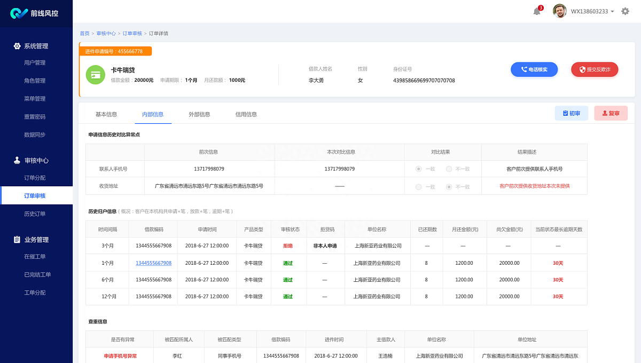This screenshot has height=363, width=641.
Task: Click 非本人申请 rejection code
Action: (x=325, y=246)
